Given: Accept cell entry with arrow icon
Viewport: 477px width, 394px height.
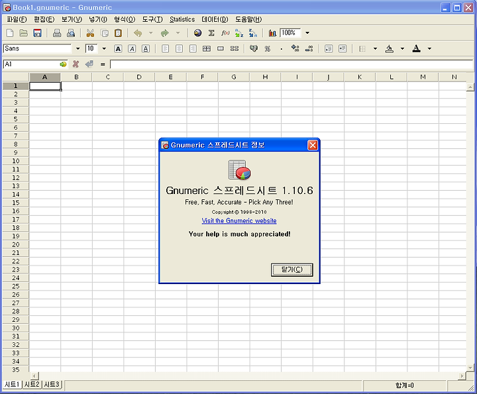Looking at the screenshot, I should pyautogui.click(x=89, y=64).
